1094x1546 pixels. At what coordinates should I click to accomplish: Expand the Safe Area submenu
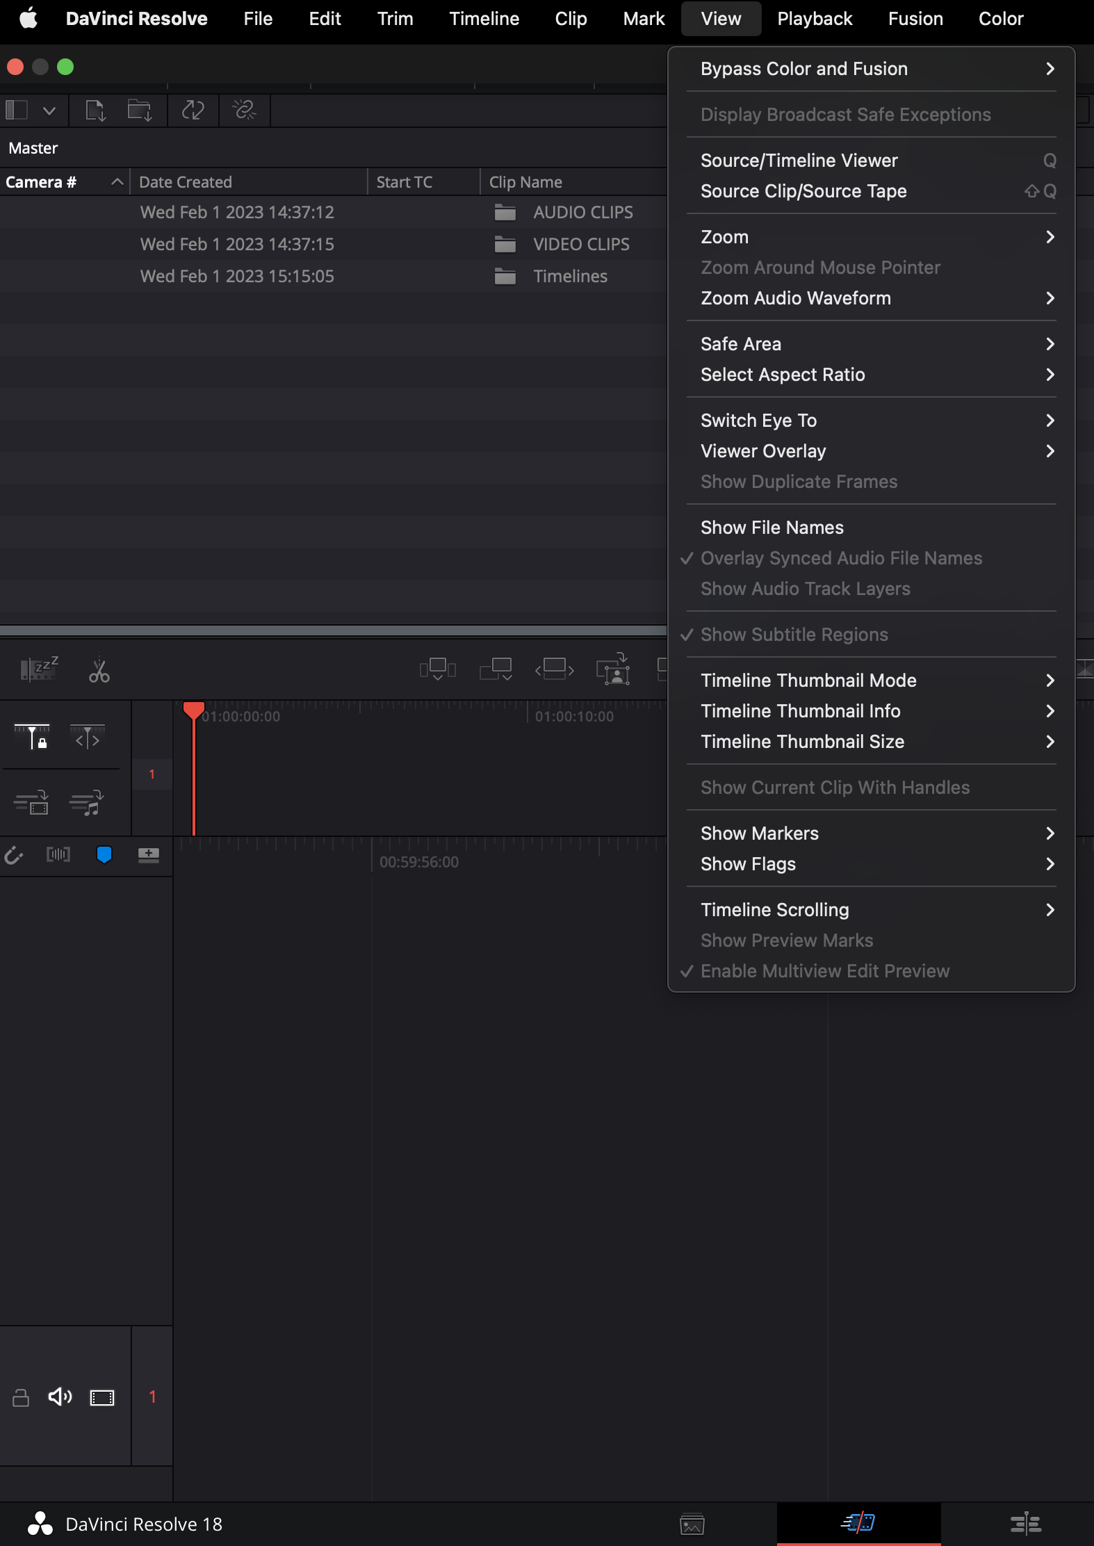tap(872, 344)
